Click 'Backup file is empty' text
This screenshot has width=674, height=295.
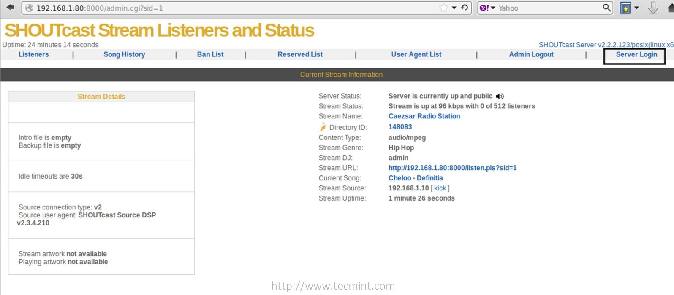click(50, 145)
